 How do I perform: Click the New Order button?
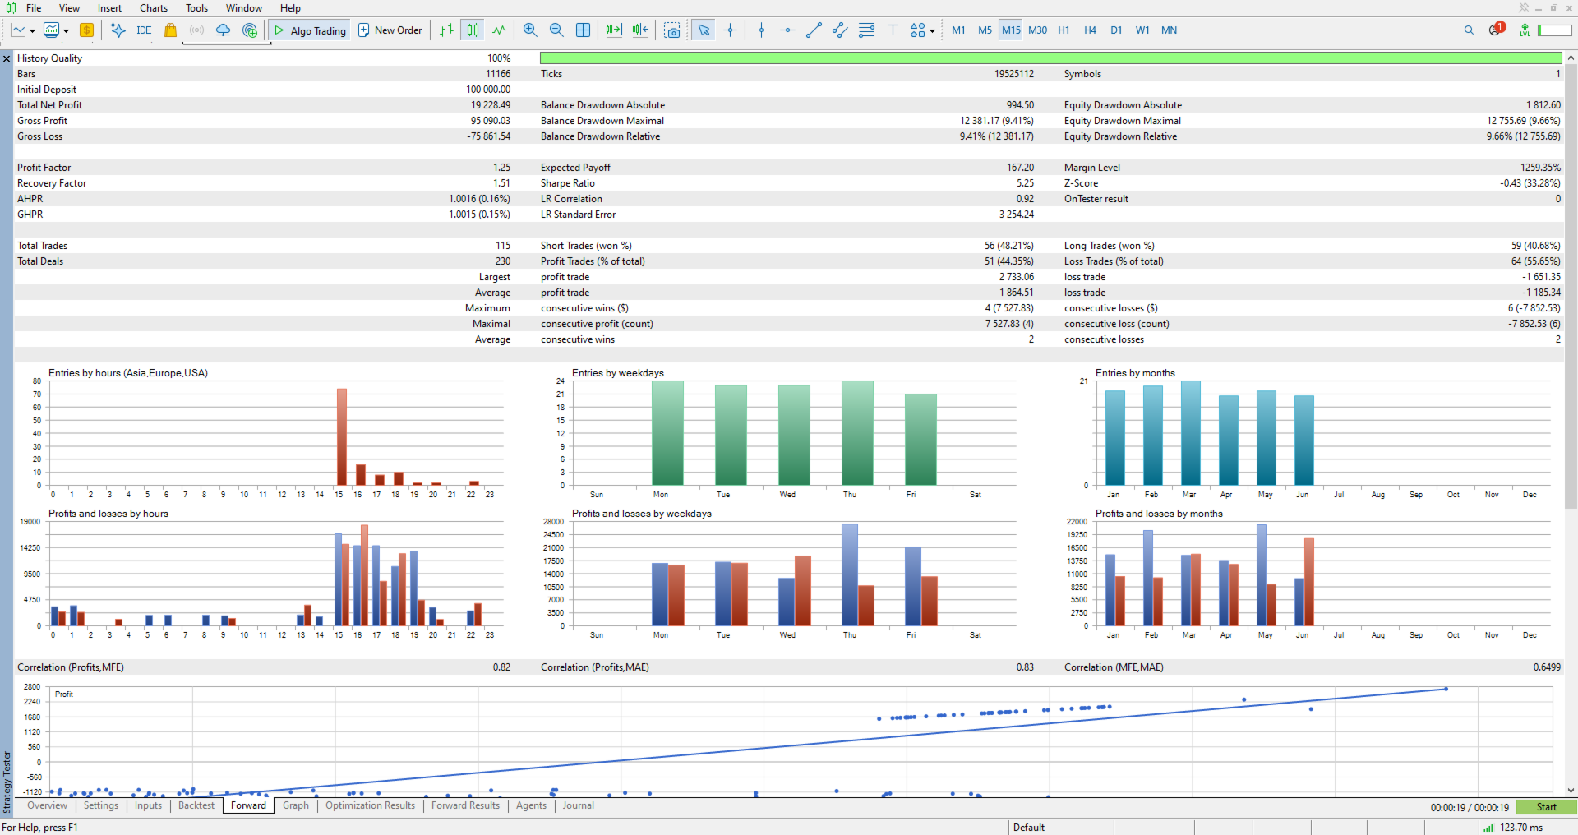coord(390,30)
